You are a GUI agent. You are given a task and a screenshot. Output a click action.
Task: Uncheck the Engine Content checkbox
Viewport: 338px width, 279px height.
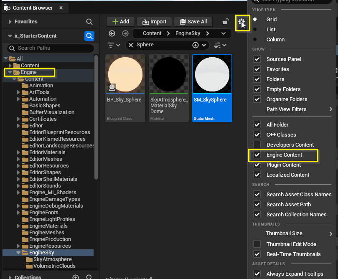257,155
